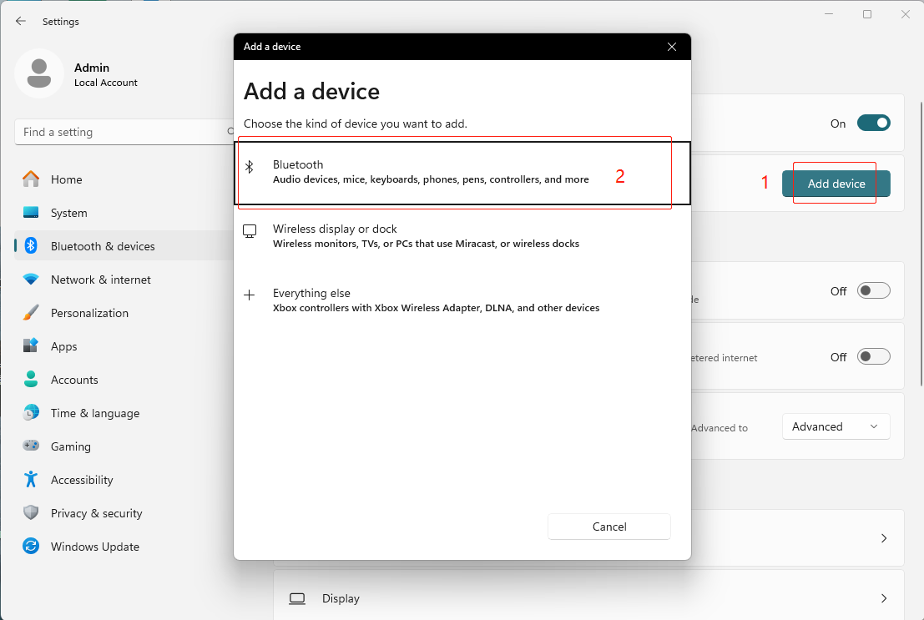Click the Add device button
This screenshot has height=620, width=924.
click(836, 184)
